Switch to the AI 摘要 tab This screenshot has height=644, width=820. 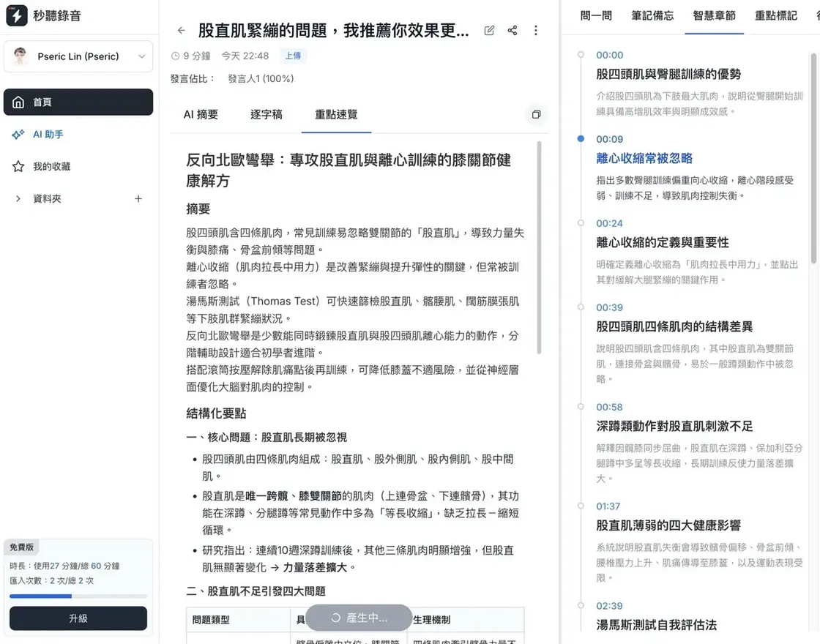pyautogui.click(x=201, y=114)
